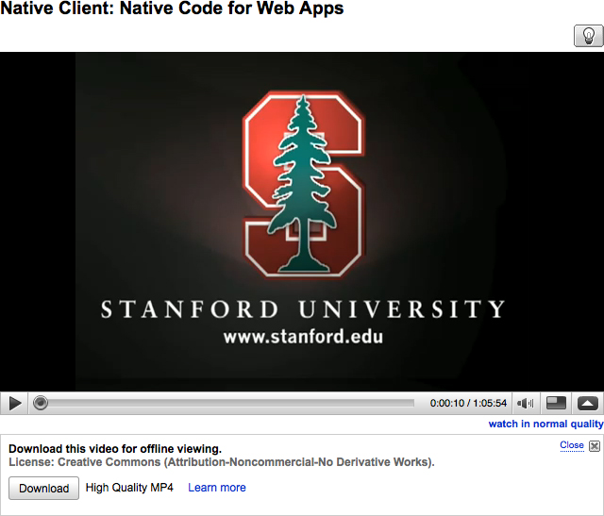Toggle the video player size icon
The width and height of the screenshot is (604, 516).
coord(557,403)
